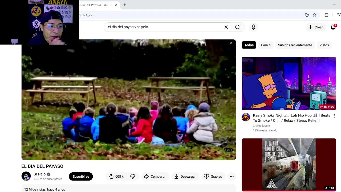Select the Vistos filter chip
The width and height of the screenshot is (341, 192).
pyautogui.click(x=324, y=45)
